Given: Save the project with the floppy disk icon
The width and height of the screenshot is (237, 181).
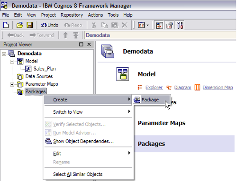Looking at the screenshot, I should point(29,25).
